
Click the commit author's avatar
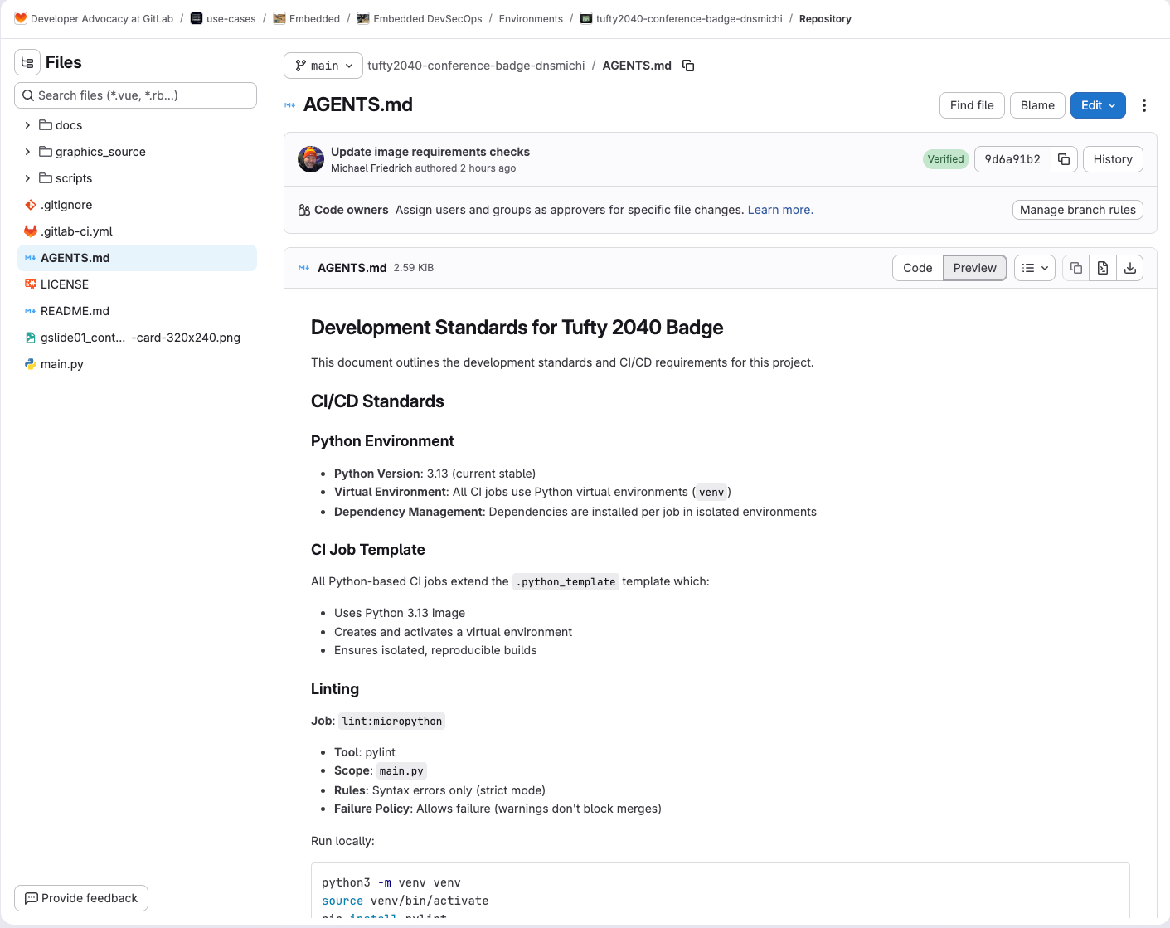tap(311, 159)
